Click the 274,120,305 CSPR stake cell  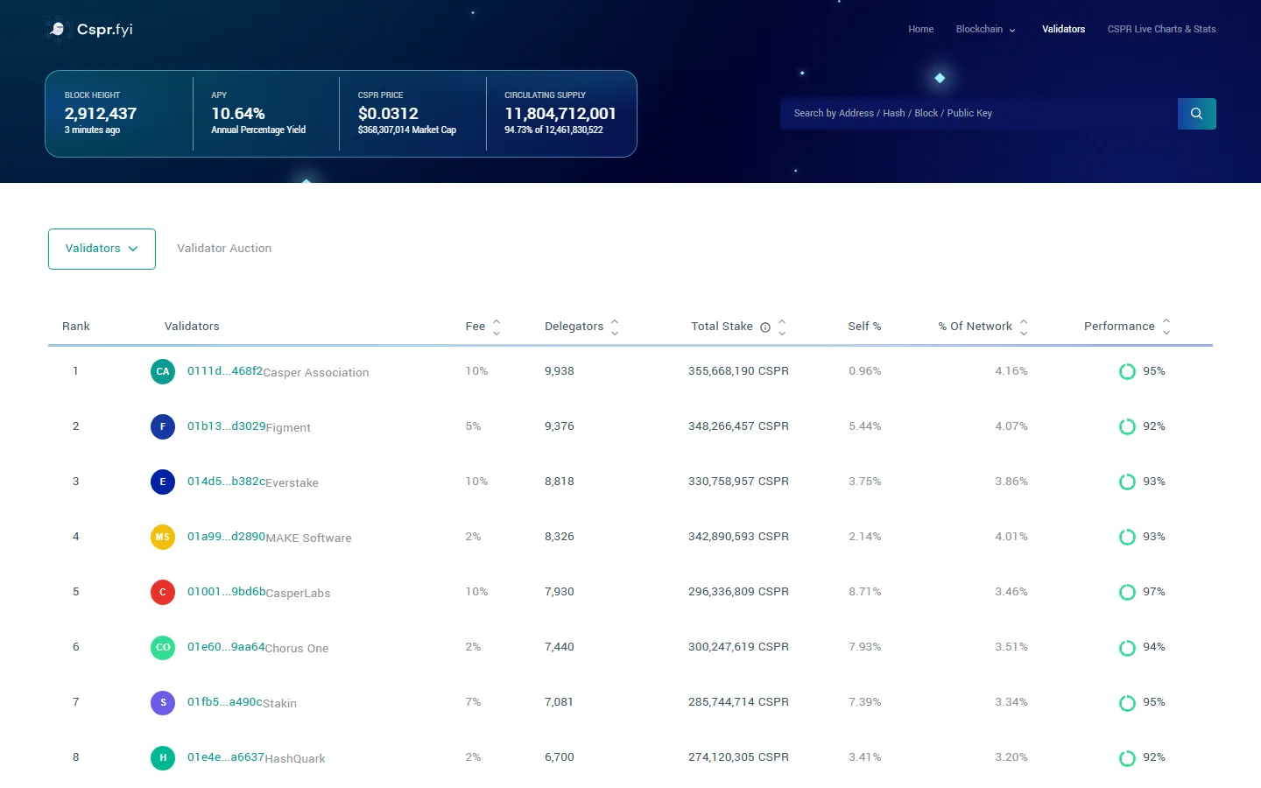738,757
